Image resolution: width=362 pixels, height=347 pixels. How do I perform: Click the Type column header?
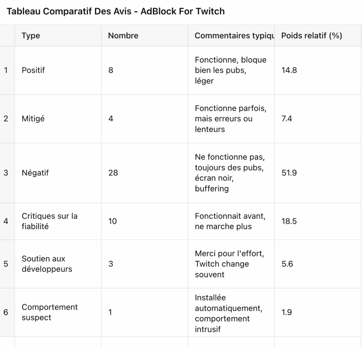(x=58, y=36)
